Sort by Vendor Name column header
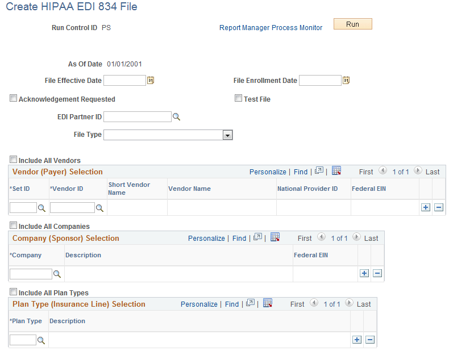This screenshot has width=449, height=351. pos(189,189)
